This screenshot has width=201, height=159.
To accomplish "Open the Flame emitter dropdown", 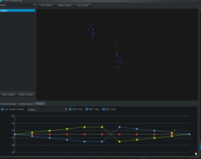I will tap(18, 5).
